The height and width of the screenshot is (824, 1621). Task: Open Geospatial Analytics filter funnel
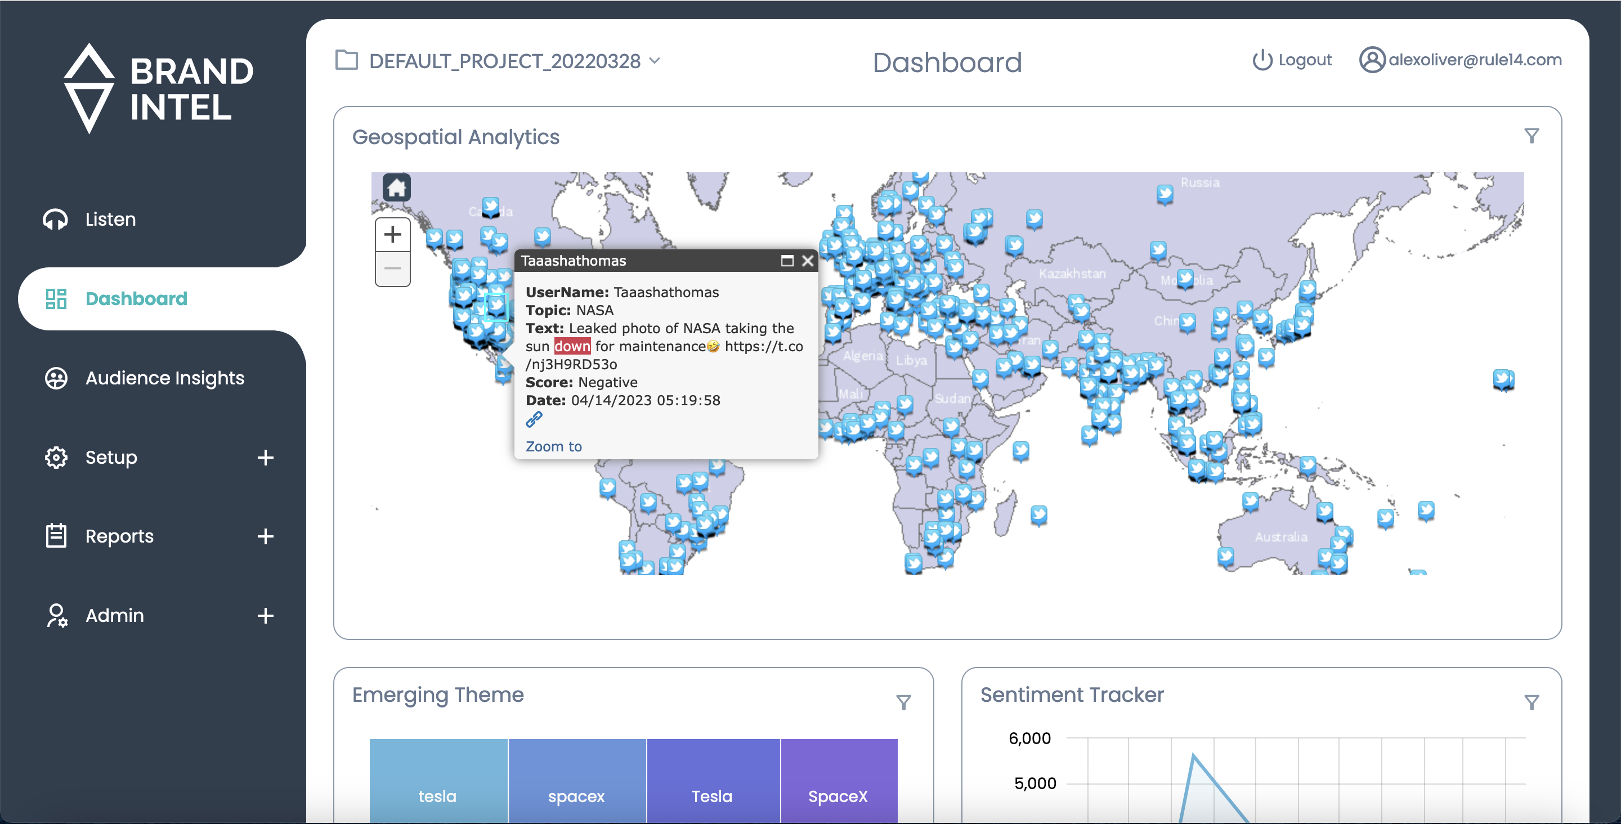[x=1532, y=136]
